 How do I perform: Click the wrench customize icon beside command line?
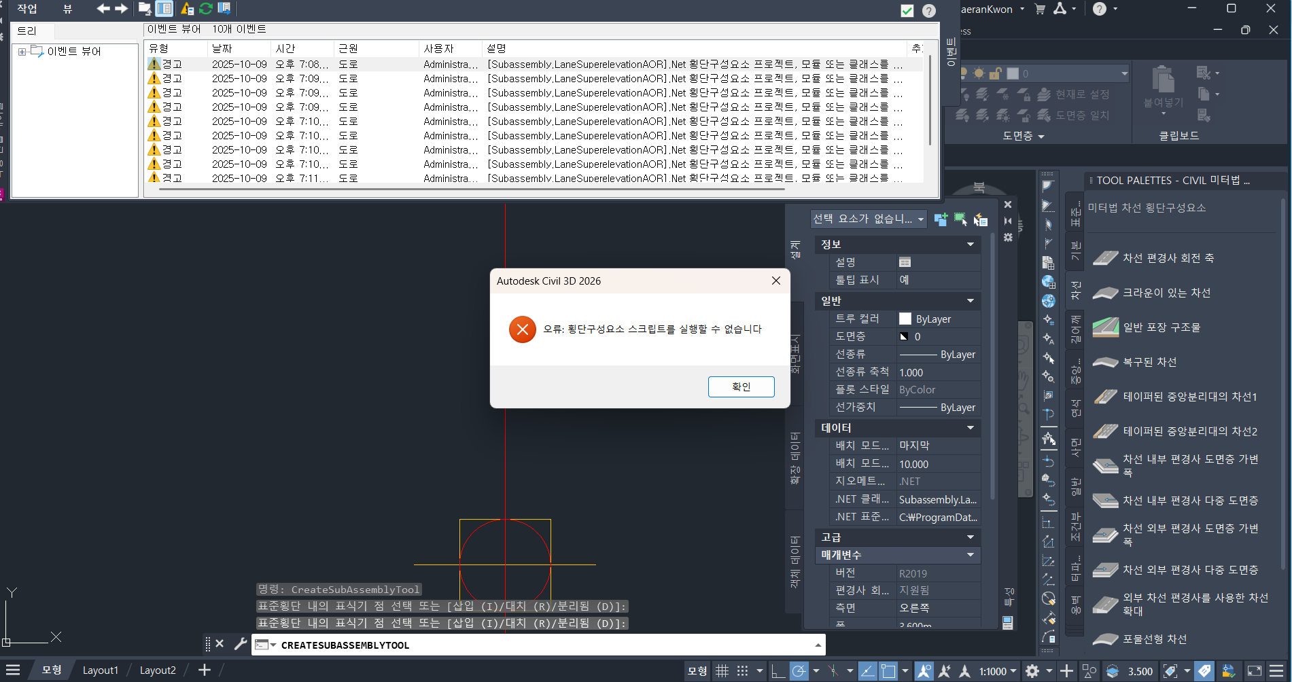pos(240,644)
